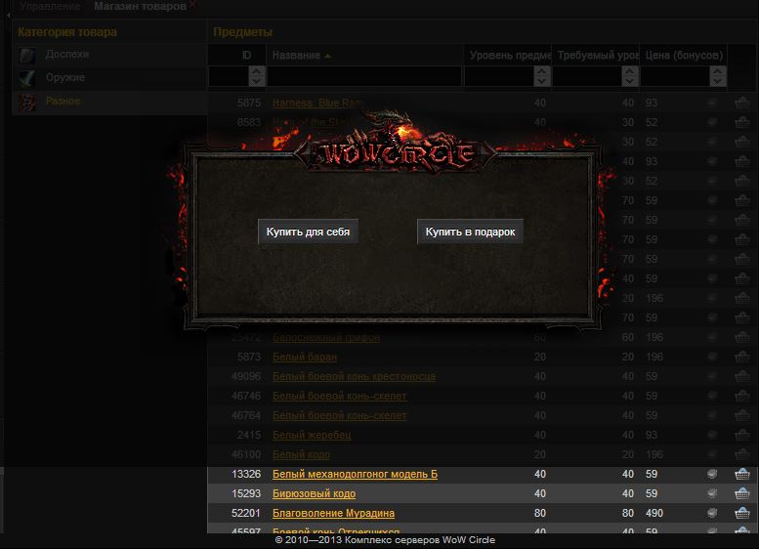
Task: Open Белый боевой конь крестоносца link
Action: pyautogui.click(x=354, y=376)
